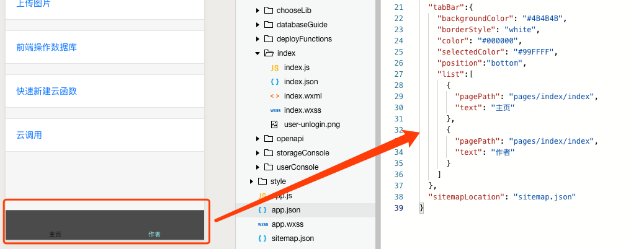Collapse the index folder arrow
The width and height of the screenshot is (631, 249).
257,53
